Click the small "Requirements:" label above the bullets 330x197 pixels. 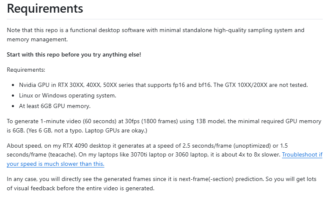[x=26, y=70]
